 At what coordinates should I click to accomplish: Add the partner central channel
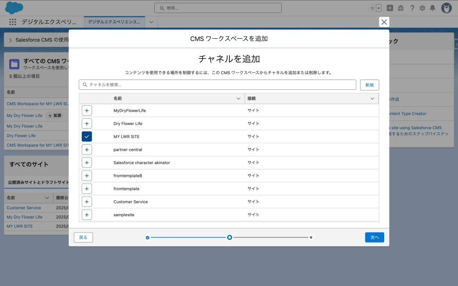pyautogui.click(x=87, y=150)
